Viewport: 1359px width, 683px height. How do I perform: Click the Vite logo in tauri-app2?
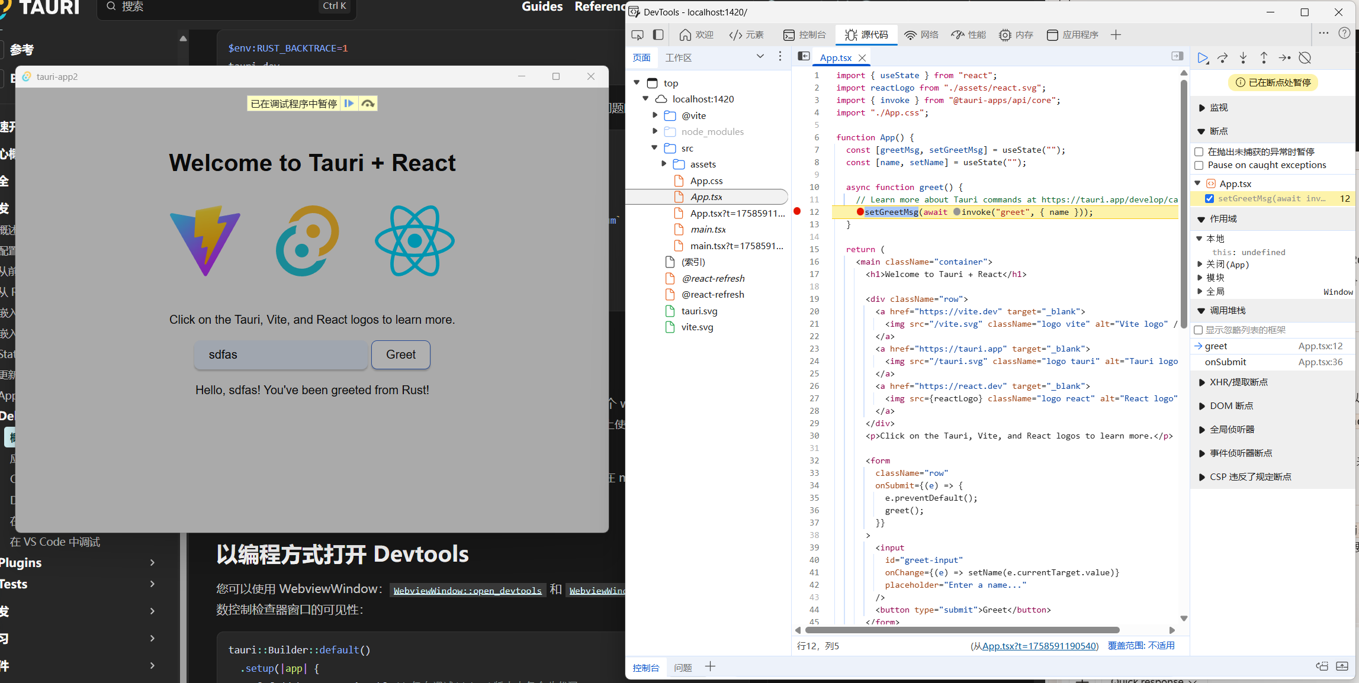pyautogui.click(x=205, y=240)
